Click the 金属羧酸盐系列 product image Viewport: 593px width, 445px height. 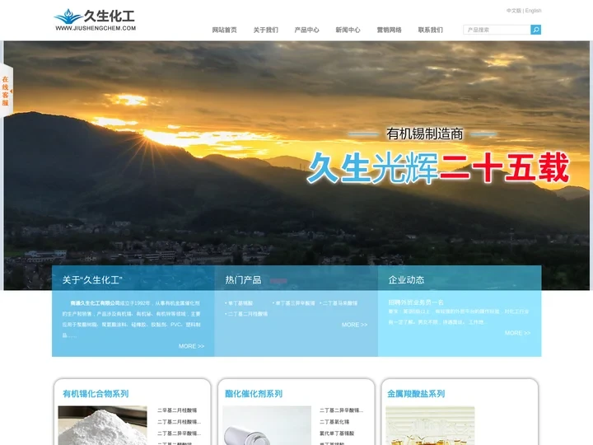430,425
